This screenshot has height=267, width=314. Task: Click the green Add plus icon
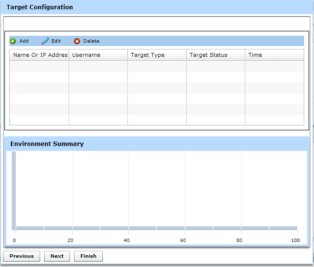(13, 41)
